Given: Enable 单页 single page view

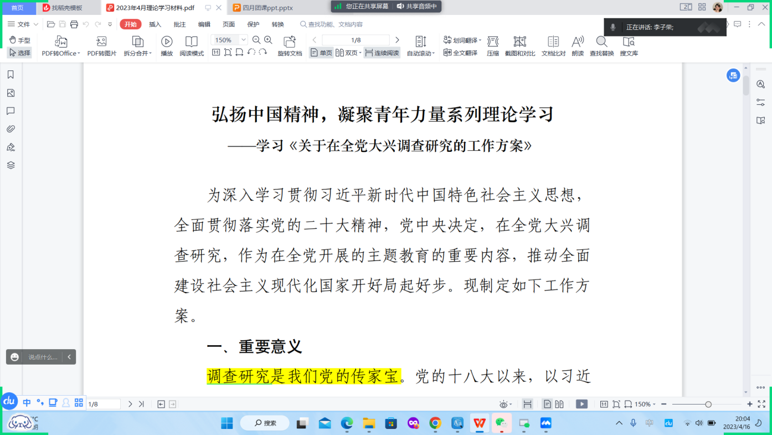Looking at the screenshot, I should tap(321, 53).
